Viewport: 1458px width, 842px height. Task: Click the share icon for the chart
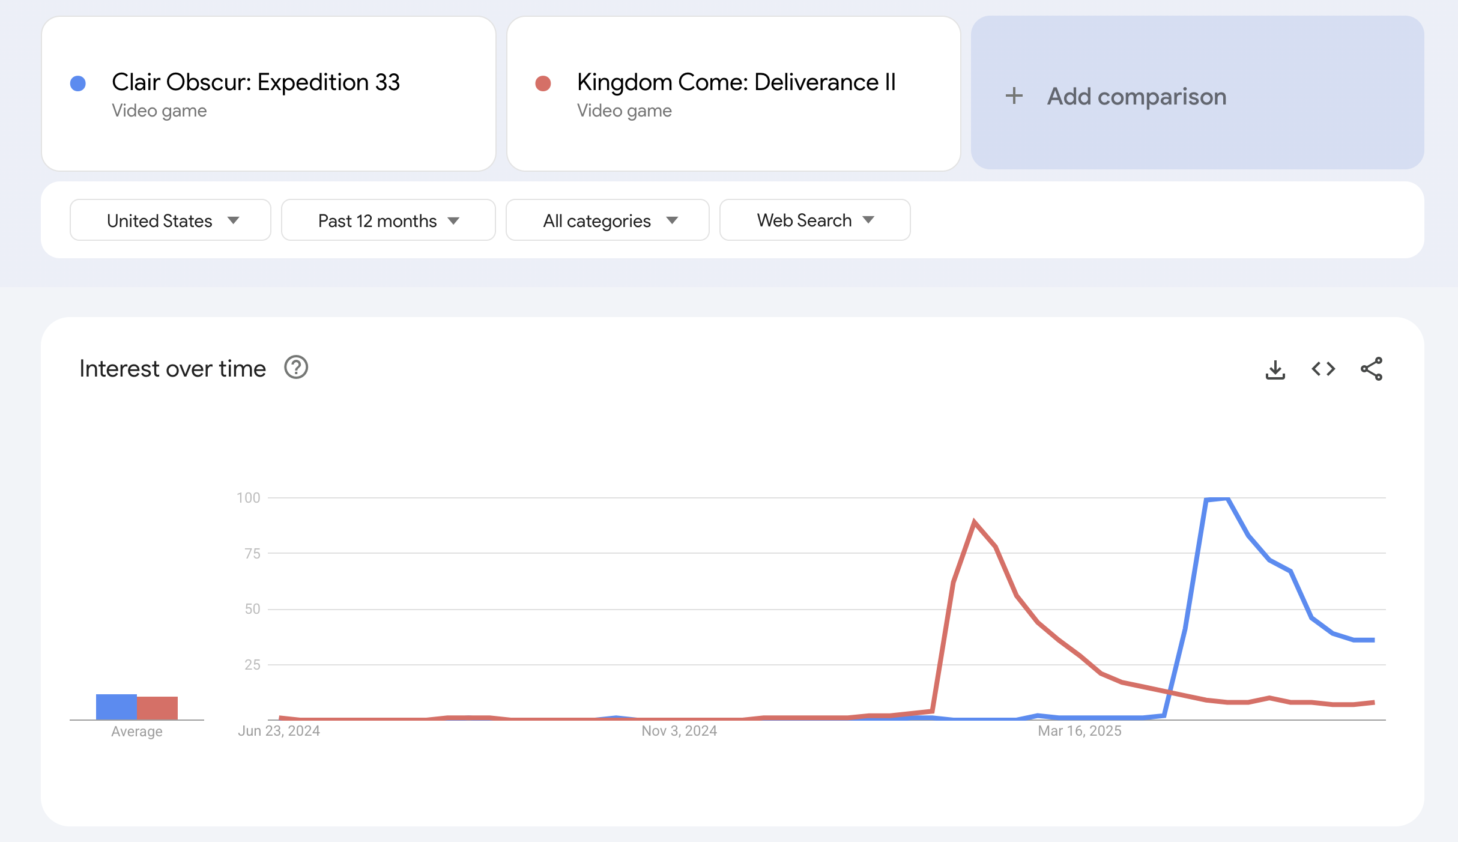(x=1372, y=369)
